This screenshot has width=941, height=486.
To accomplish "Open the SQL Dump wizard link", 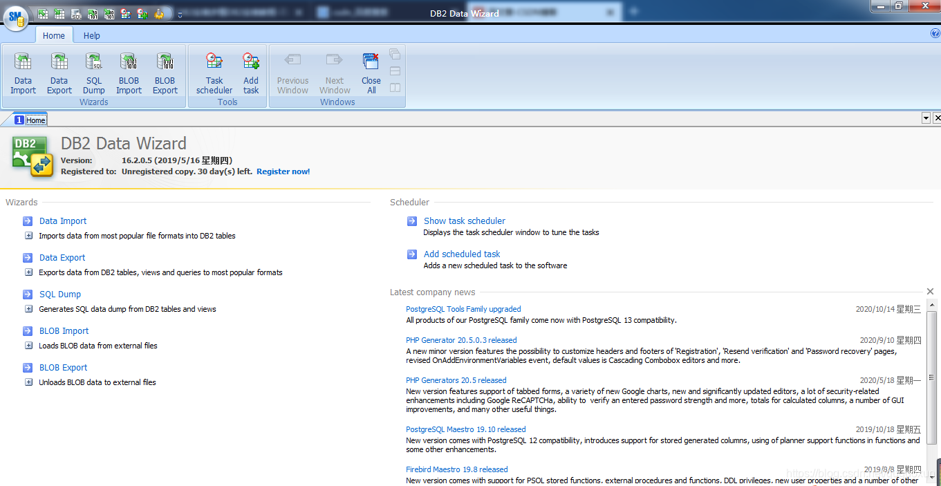I will point(60,295).
